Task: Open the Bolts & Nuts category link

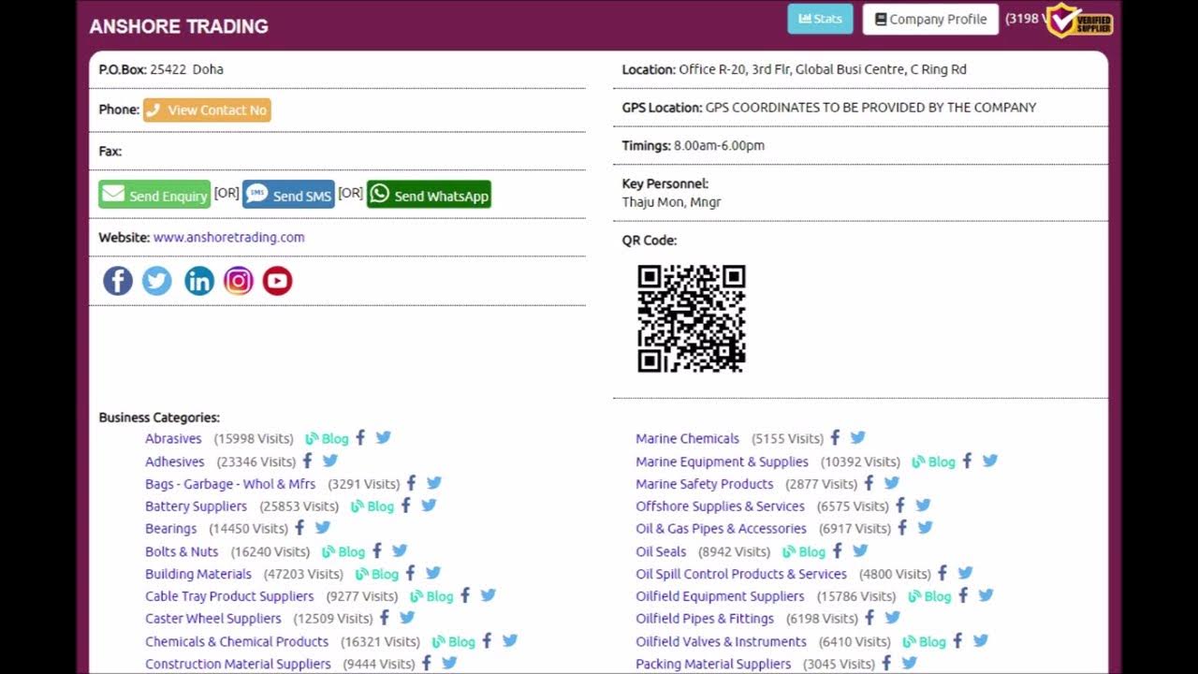Action: [x=182, y=551]
